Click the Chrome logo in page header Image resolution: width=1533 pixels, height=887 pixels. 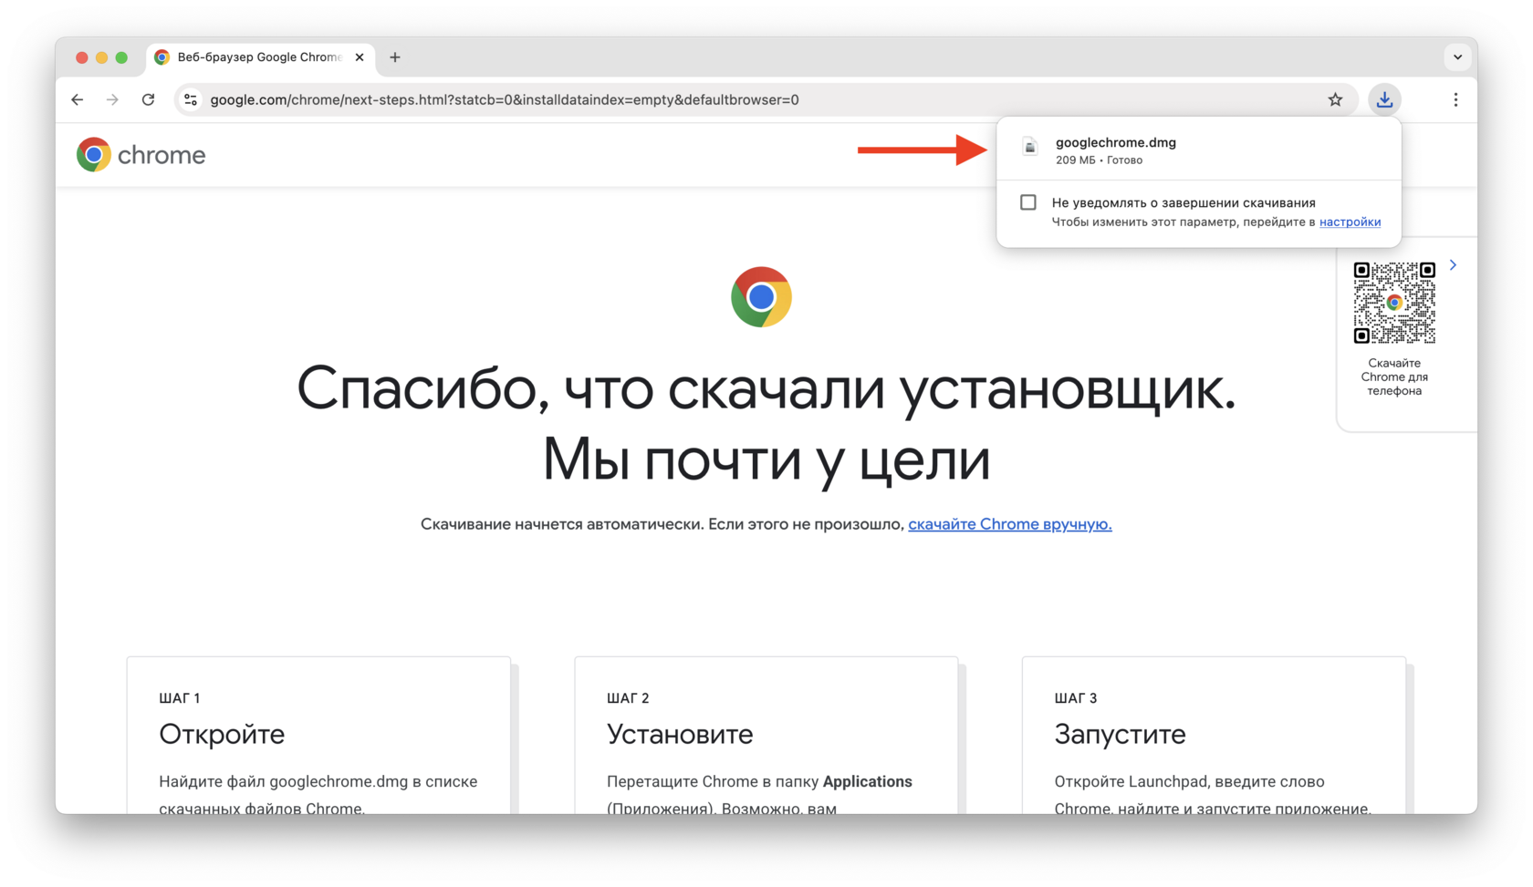(x=141, y=155)
